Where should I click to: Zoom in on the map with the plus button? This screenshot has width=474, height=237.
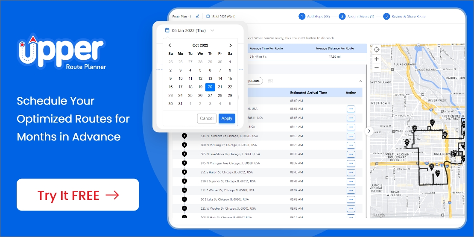(x=376, y=59)
